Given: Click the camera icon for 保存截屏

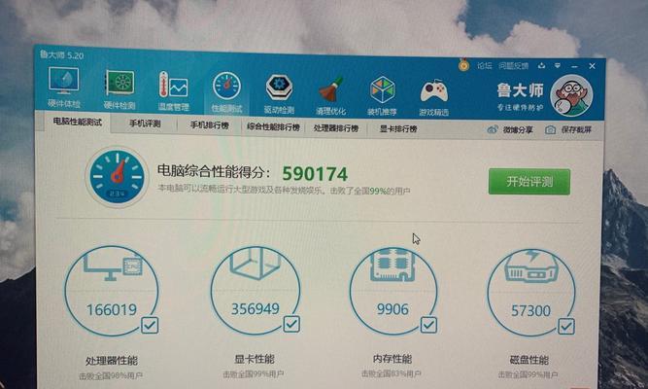Looking at the screenshot, I should pos(550,130).
